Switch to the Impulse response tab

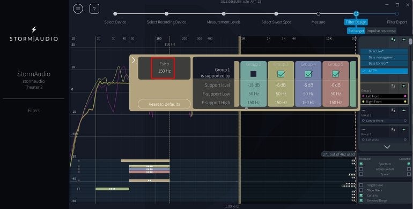coord(381,30)
